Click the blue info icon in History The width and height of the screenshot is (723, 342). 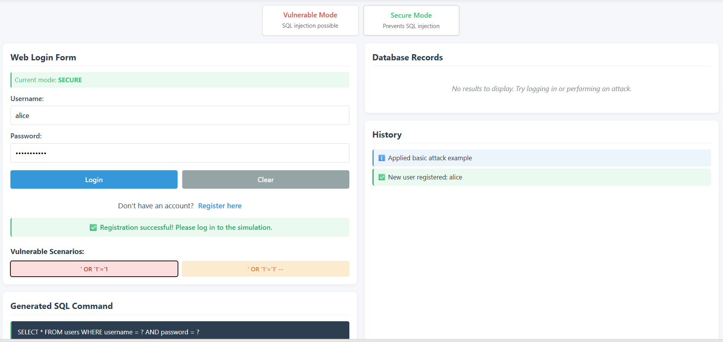coord(382,158)
